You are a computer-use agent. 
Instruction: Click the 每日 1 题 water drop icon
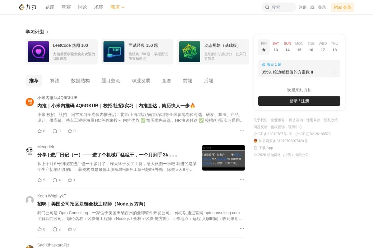pos(264,64)
